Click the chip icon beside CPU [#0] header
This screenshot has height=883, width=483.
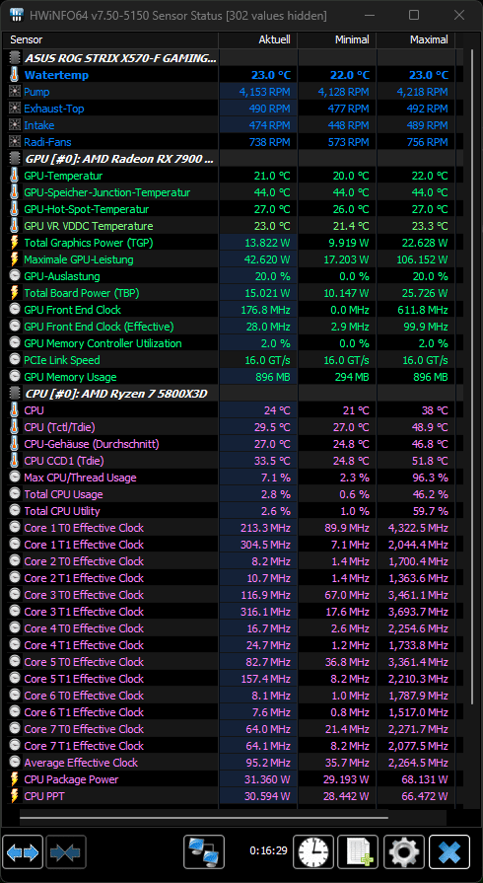[x=15, y=394]
